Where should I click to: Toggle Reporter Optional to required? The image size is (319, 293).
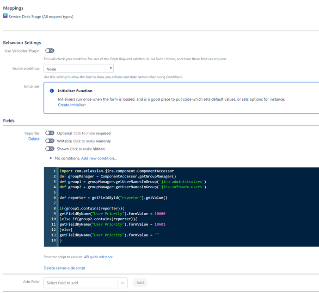tap(49, 133)
